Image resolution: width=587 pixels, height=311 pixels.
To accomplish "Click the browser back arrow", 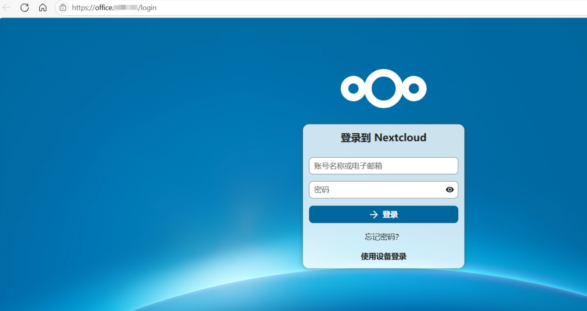I will (7, 8).
